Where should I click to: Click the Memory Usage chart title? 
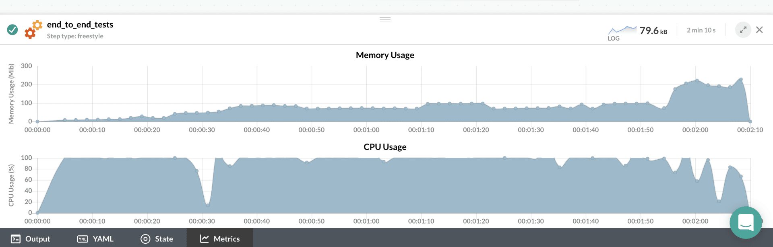385,55
